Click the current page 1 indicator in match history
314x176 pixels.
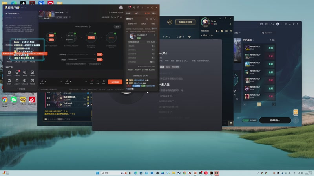259,104
